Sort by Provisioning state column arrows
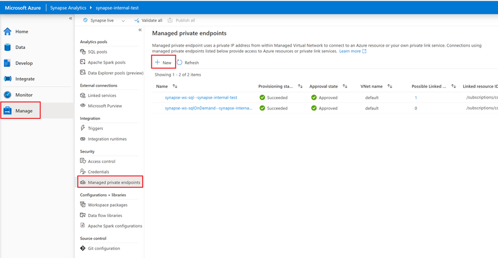The image size is (498, 258). click(x=300, y=86)
